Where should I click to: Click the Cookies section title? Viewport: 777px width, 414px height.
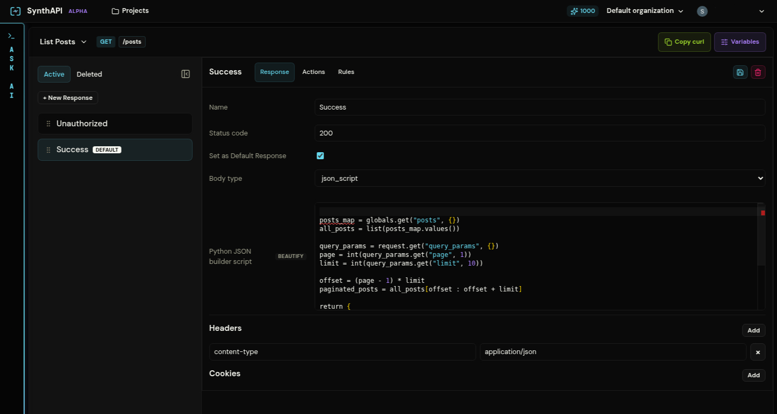click(x=225, y=374)
